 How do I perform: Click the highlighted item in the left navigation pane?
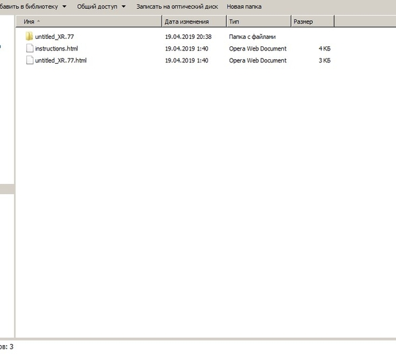click(7, 189)
